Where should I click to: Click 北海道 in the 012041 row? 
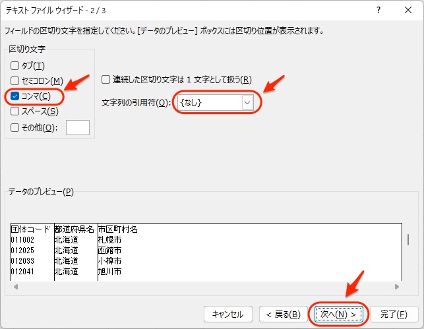click(66, 272)
